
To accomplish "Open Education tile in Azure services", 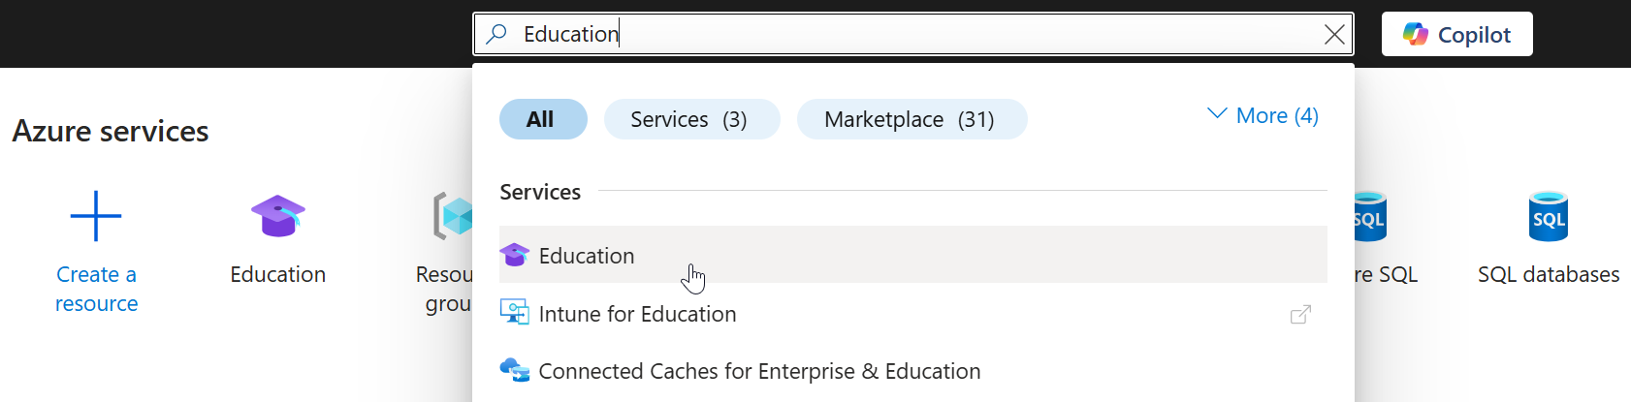I will pyautogui.click(x=277, y=239).
